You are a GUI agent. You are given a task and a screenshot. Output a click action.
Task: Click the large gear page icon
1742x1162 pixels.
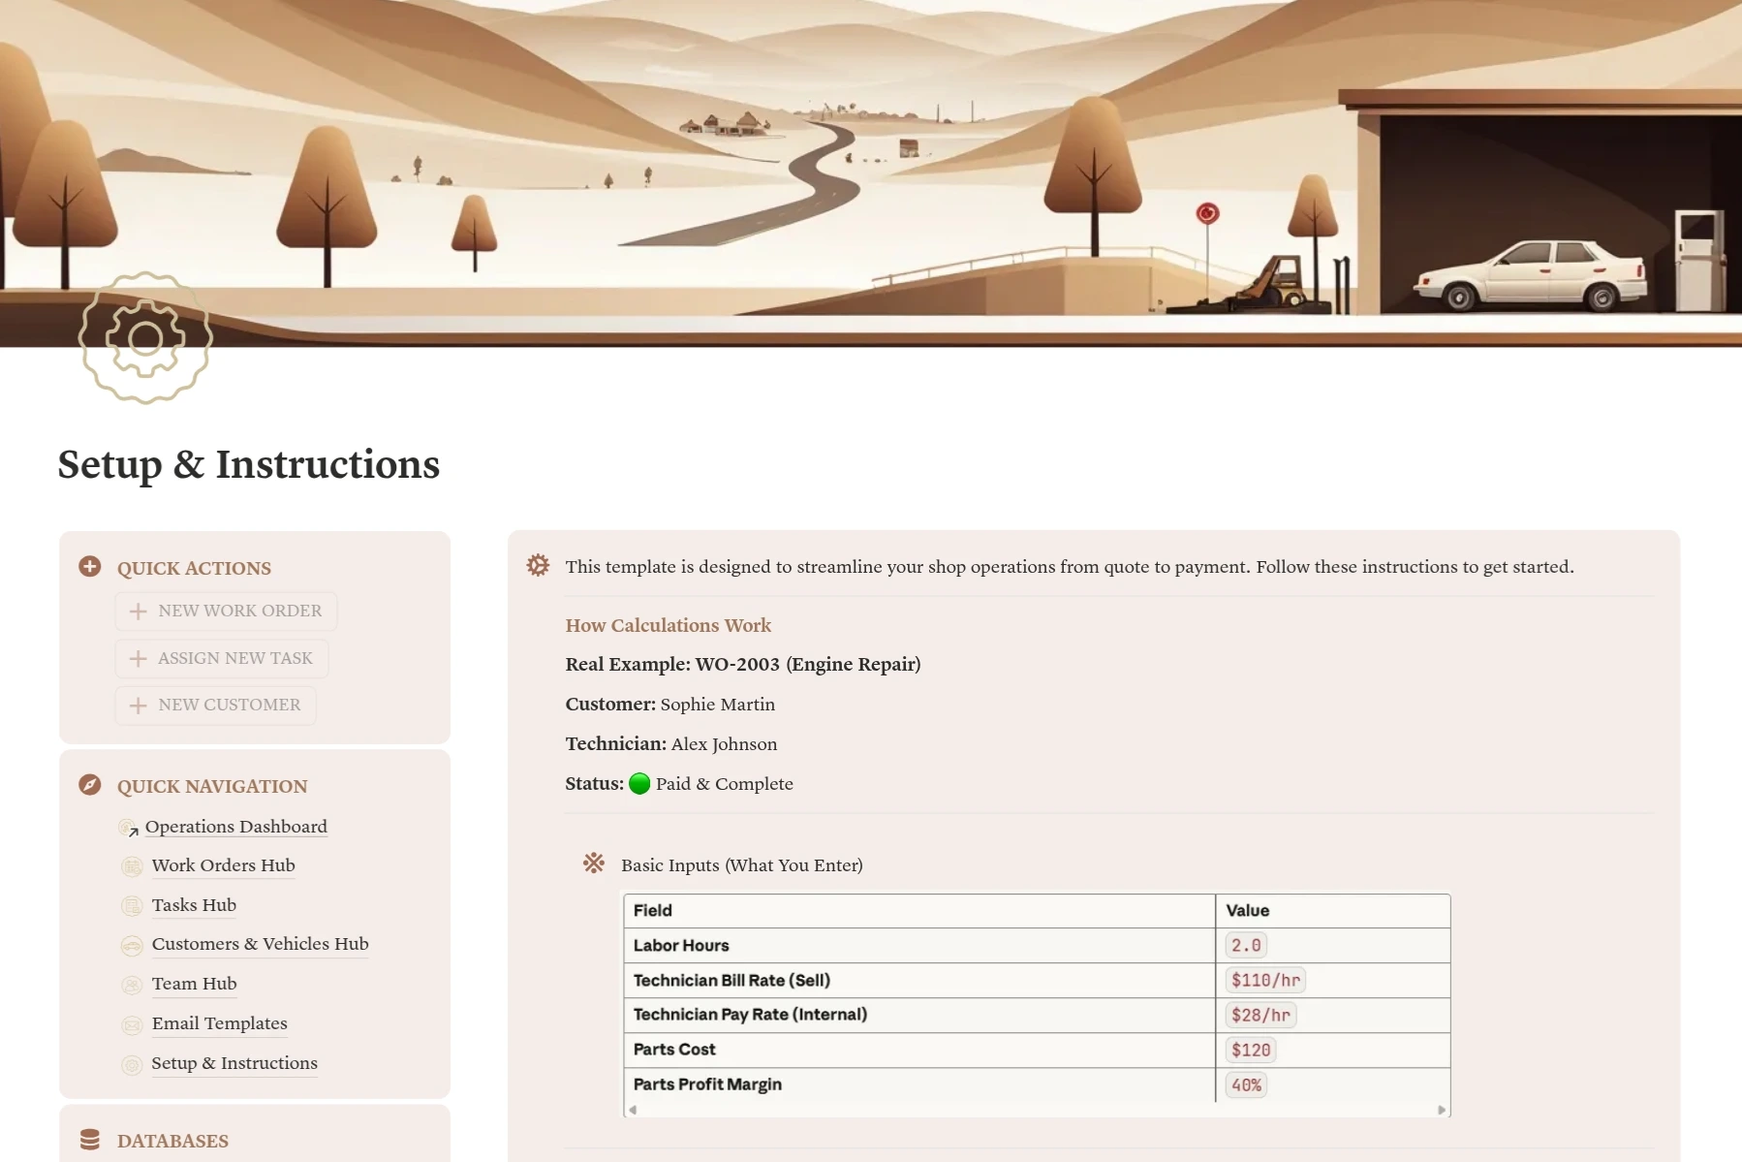coord(145,337)
